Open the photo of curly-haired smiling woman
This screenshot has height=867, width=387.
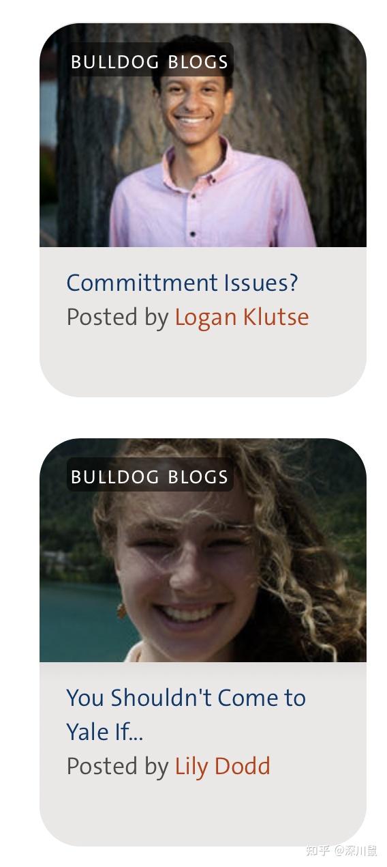pos(203,550)
